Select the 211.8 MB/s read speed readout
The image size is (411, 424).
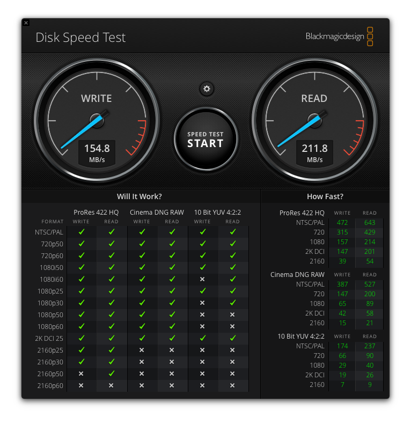coord(314,153)
